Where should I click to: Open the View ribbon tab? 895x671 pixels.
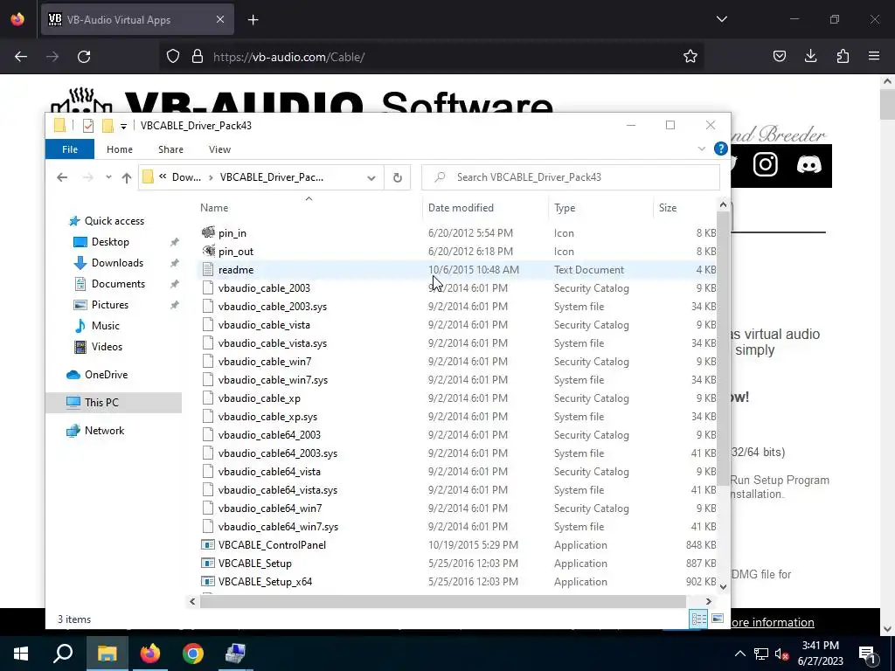(219, 149)
